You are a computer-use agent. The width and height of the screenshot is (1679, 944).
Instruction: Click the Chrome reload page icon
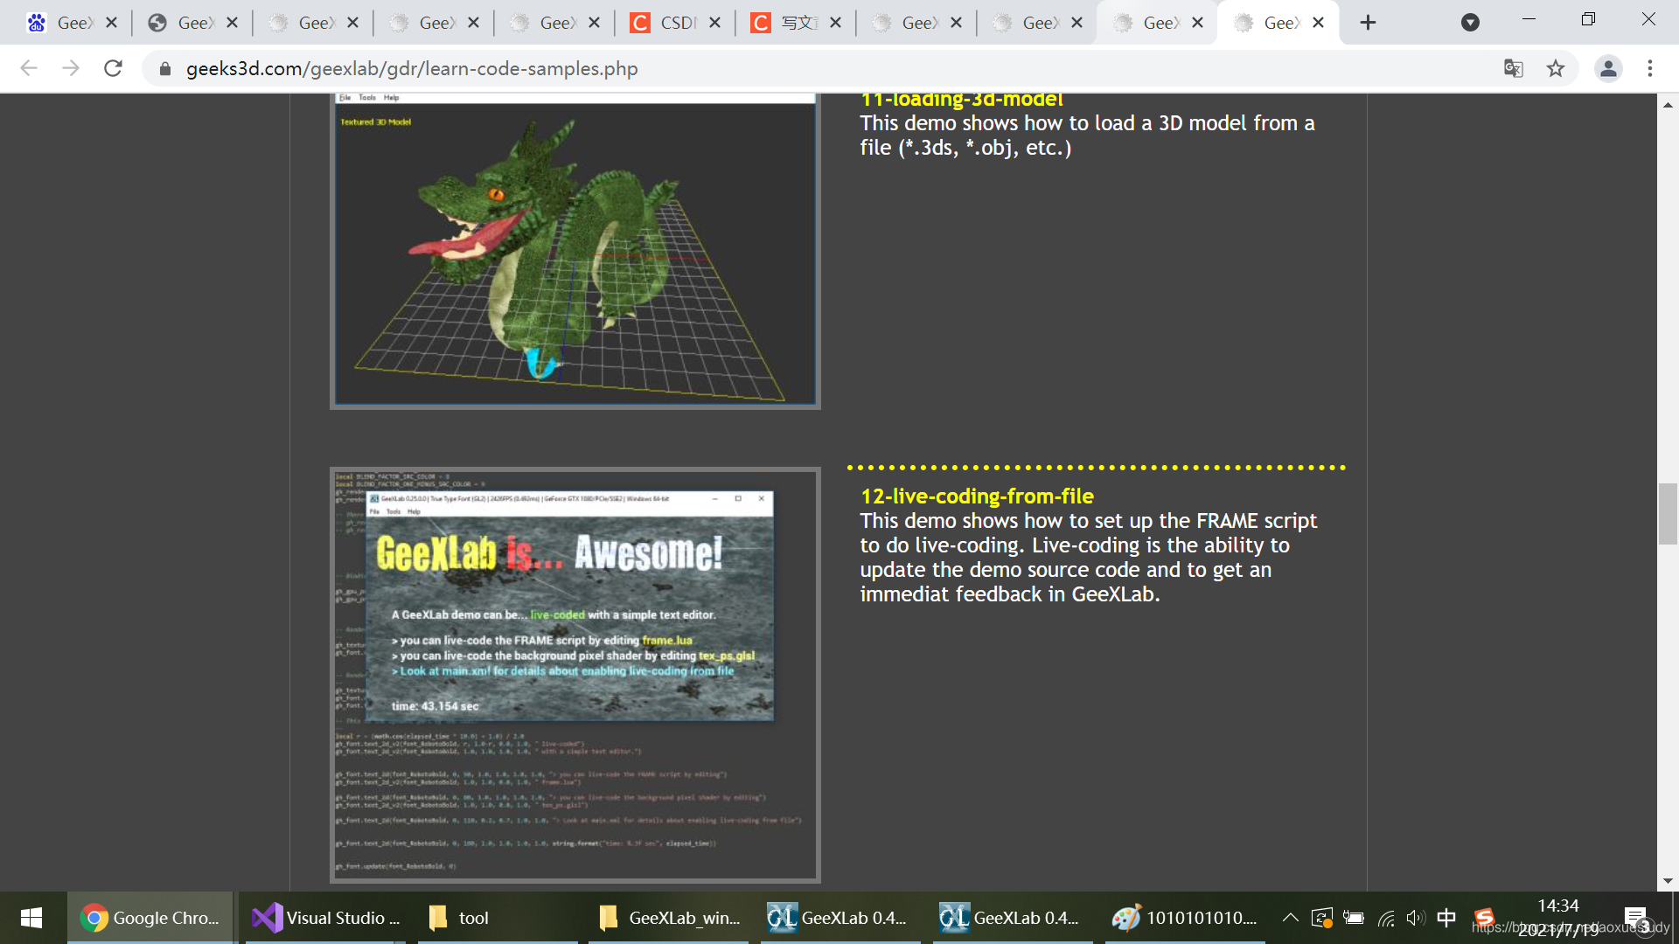point(113,68)
